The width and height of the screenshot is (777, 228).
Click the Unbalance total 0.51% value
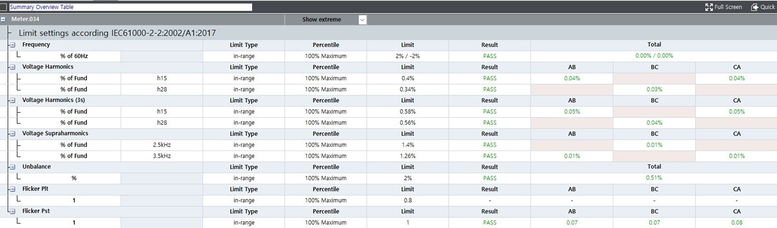point(654,178)
